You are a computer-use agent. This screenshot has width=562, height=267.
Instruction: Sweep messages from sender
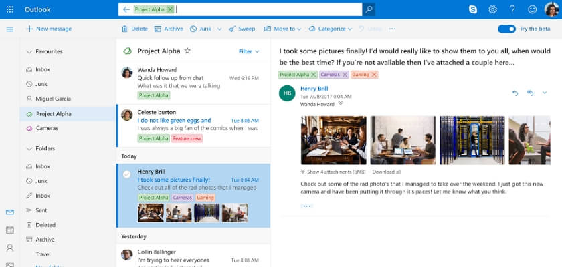point(242,29)
